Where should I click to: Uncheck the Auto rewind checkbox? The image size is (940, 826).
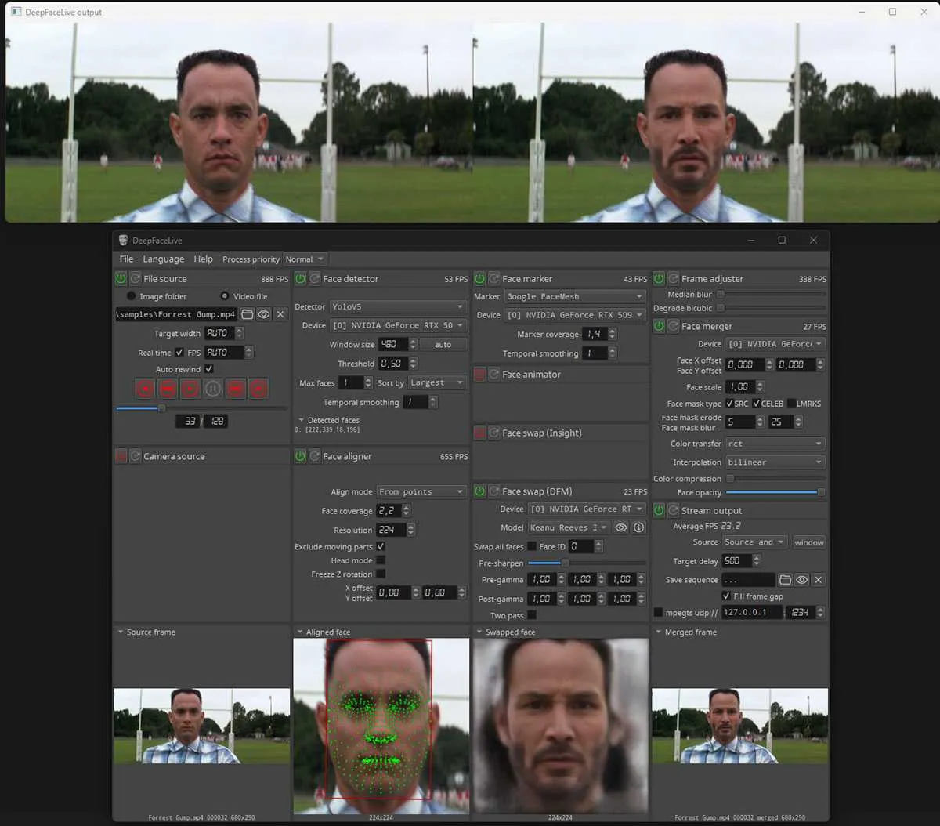pos(209,369)
